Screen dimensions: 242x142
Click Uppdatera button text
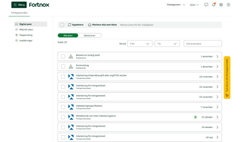(x=78, y=25)
